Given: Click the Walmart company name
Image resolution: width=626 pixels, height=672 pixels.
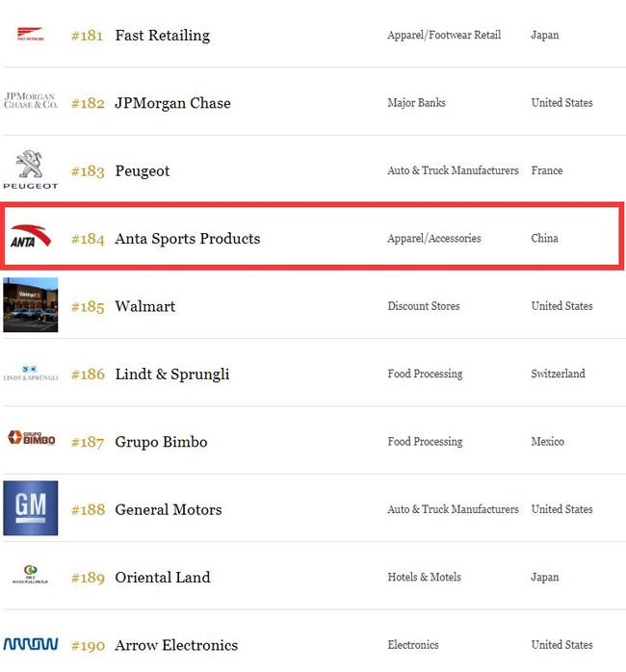Looking at the screenshot, I should pos(144,306).
